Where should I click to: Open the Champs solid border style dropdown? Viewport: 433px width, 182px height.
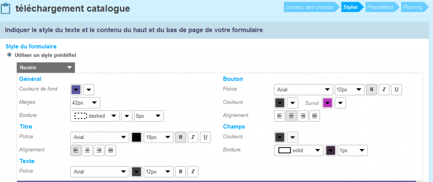pyautogui.click(x=299, y=151)
